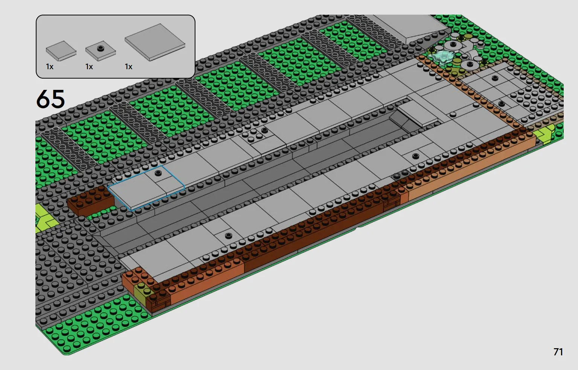Image resolution: width=578 pixels, height=370 pixels.
Task: Click the dark brown brick beside highlighted tile
Action: tap(91, 201)
